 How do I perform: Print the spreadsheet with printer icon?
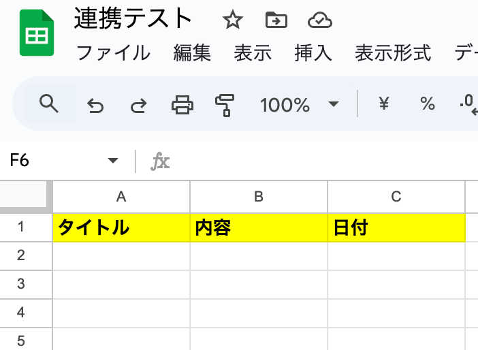coord(182,105)
